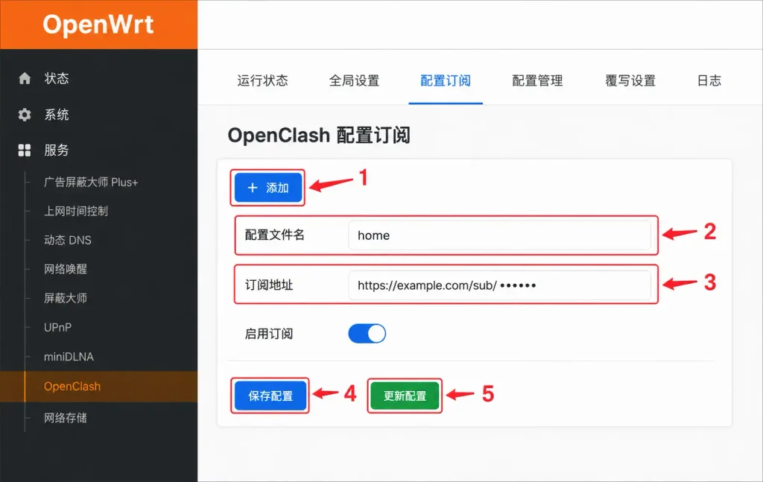Viewport: 763px width, 482px height.
Task: Open 屏蔽大师 service page
Action: tap(66, 298)
